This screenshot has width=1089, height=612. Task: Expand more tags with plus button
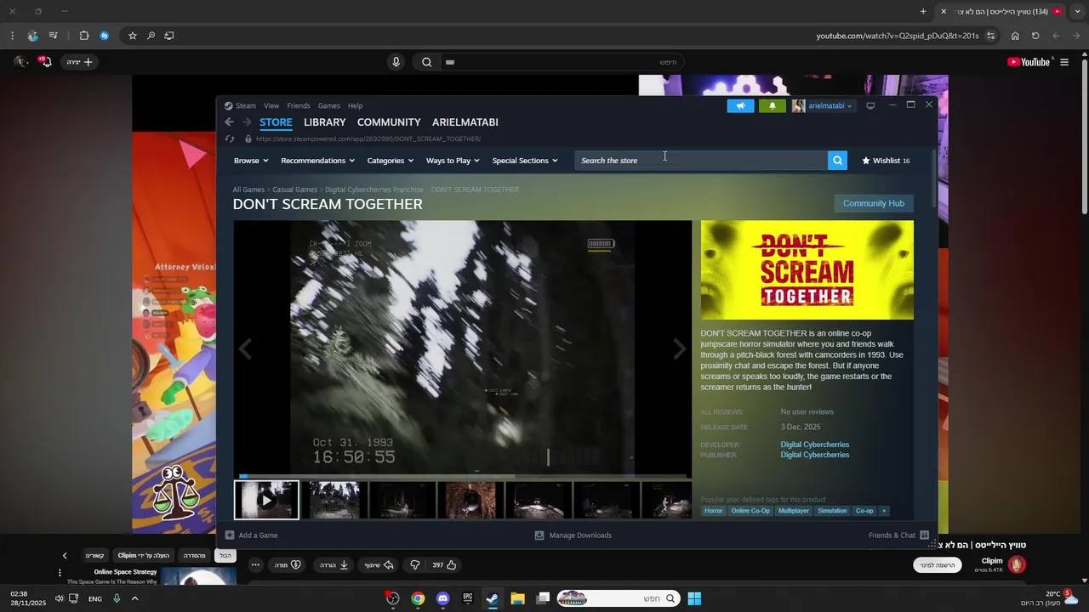(x=883, y=511)
